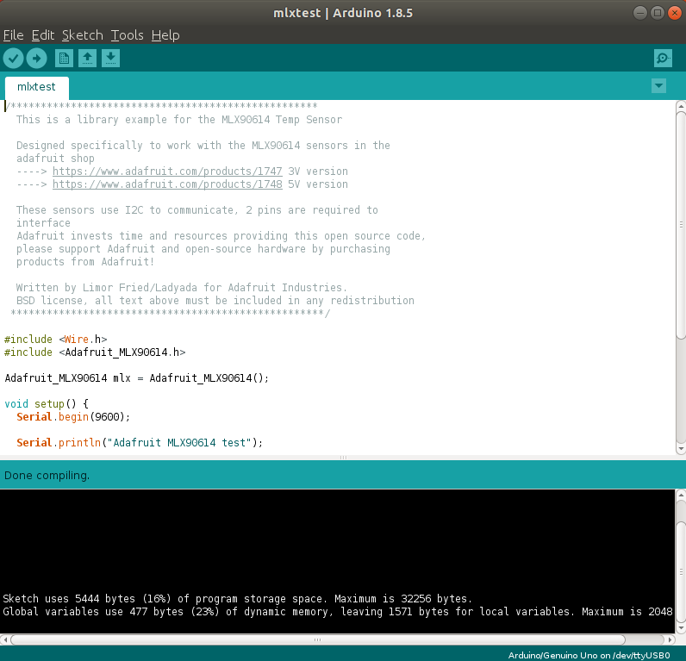The width and height of the screenshot is (686, 661).
Task: Click 'BSD license, all text above' comment line
Action: (215, 301)
